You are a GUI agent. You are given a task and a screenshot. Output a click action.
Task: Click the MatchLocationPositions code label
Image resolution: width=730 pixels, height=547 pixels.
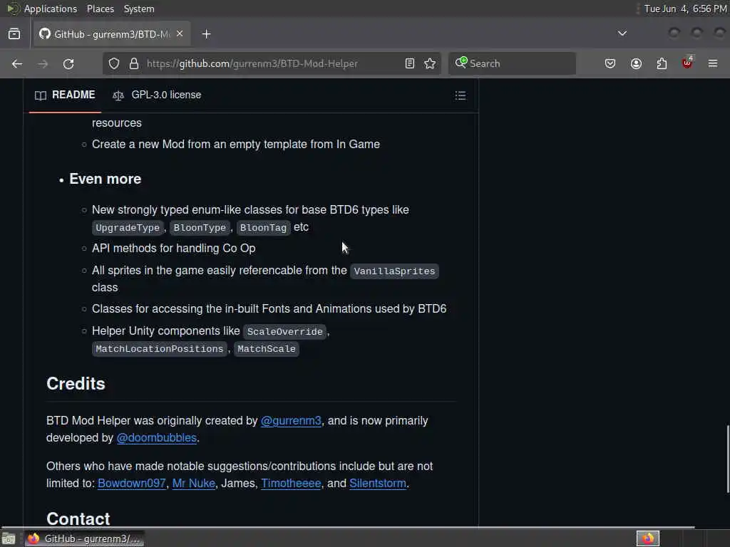pyautogui.click(x=160, y=349)
